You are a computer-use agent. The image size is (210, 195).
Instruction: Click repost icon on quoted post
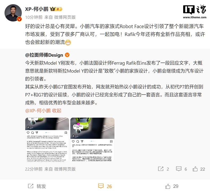coord(161,169)
